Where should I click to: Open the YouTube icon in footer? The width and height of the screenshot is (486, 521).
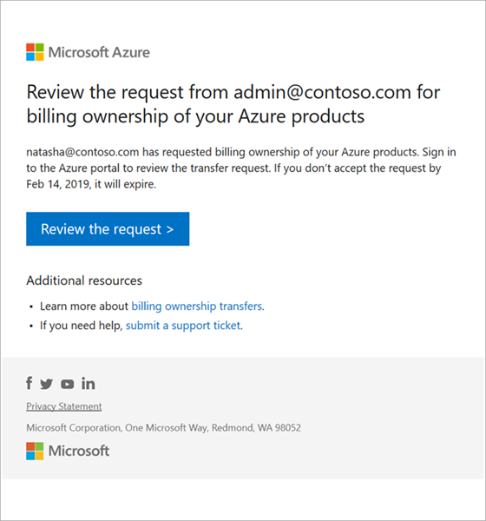pyautogui.click(x=67, y=384)
